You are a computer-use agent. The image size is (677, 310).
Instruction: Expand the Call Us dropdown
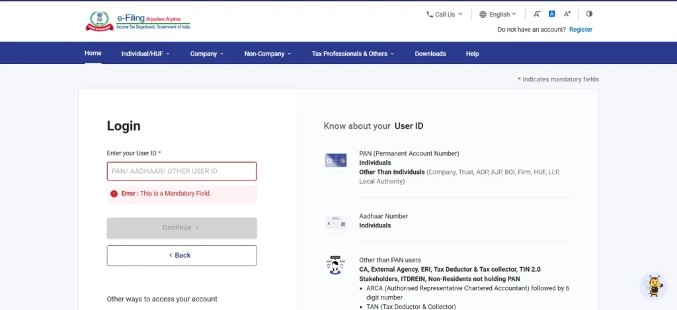tap(445, 15)
